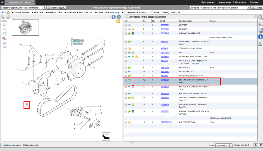Click the blue back arrow in the breadcrumb bar

[3, 13]
